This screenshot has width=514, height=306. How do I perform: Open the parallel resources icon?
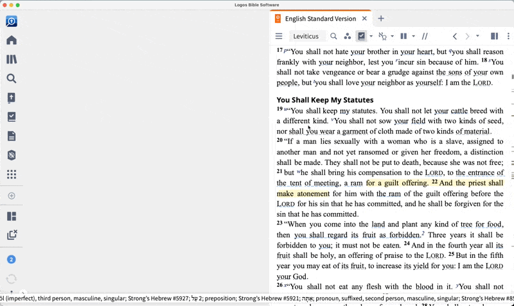(348, 36)
